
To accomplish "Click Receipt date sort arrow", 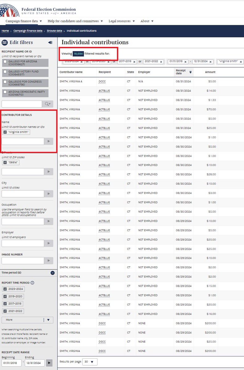I will [x=190, y=72].
